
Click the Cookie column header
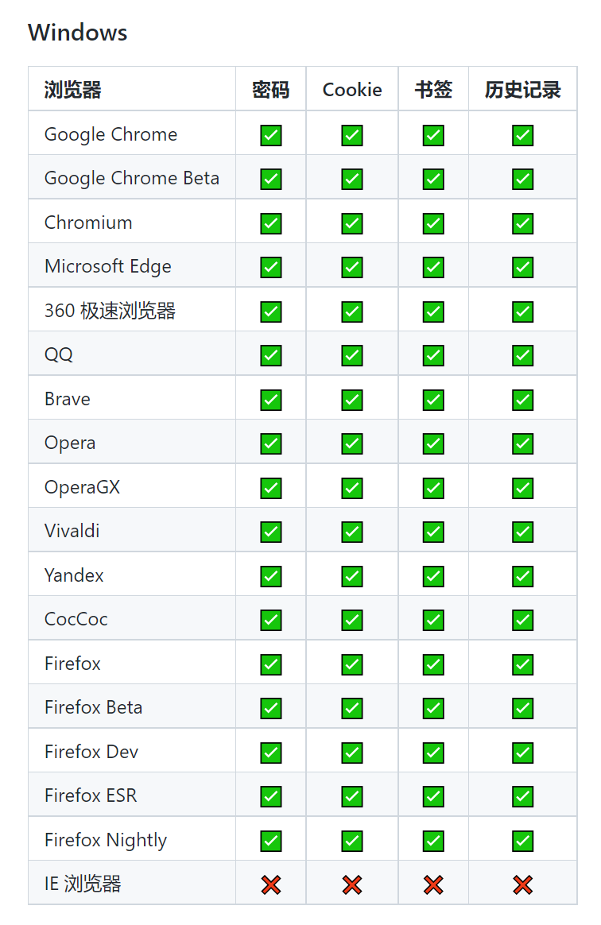tap(352, 90)
